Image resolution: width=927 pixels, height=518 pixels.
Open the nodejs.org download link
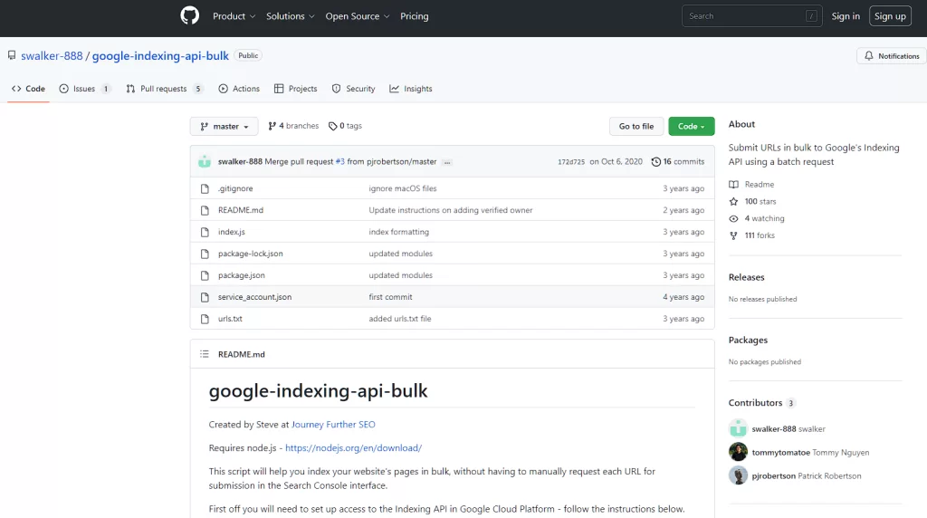pos(354,447)
